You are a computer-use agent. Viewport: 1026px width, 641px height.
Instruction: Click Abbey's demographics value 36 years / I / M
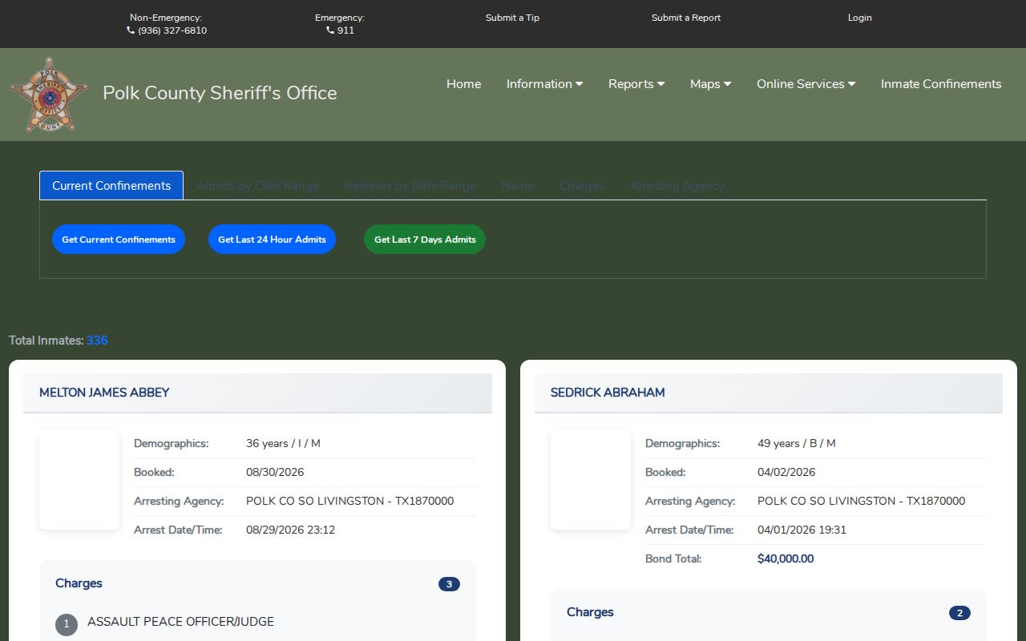pos(283,444)
